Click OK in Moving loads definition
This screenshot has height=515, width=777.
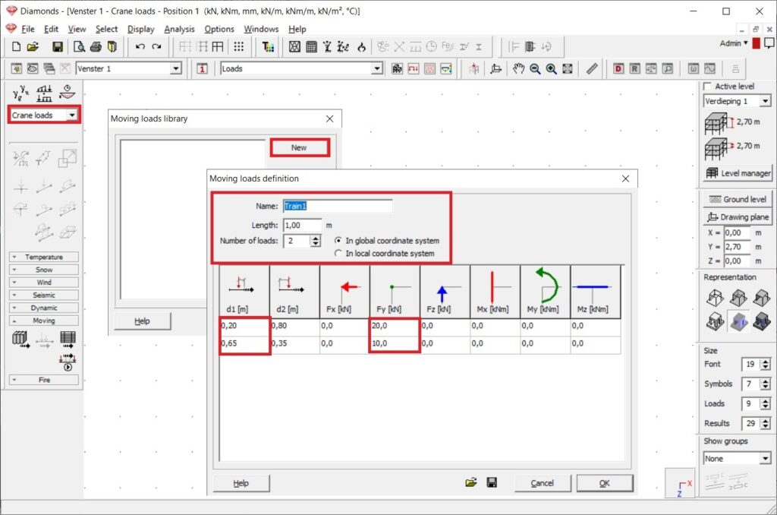pyautogui.click(x=605, y=483)
